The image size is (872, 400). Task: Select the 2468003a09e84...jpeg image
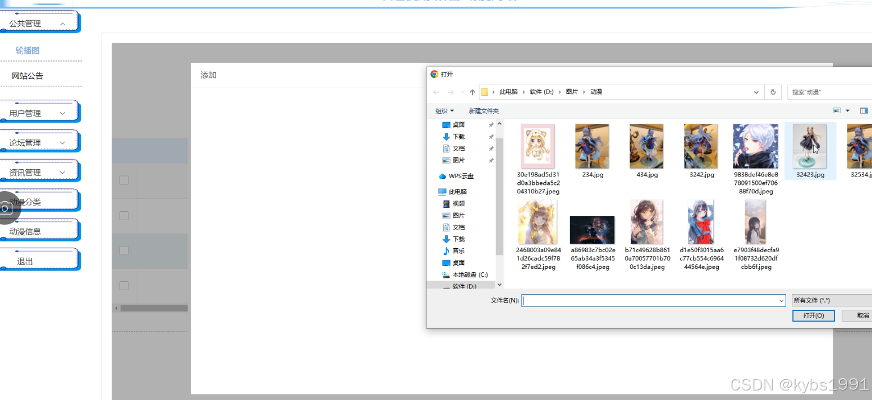pos(538,221)
